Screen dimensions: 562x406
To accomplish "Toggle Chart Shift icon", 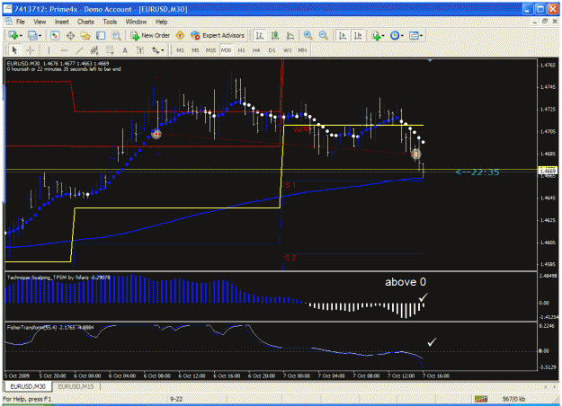I will click(358, 35).
